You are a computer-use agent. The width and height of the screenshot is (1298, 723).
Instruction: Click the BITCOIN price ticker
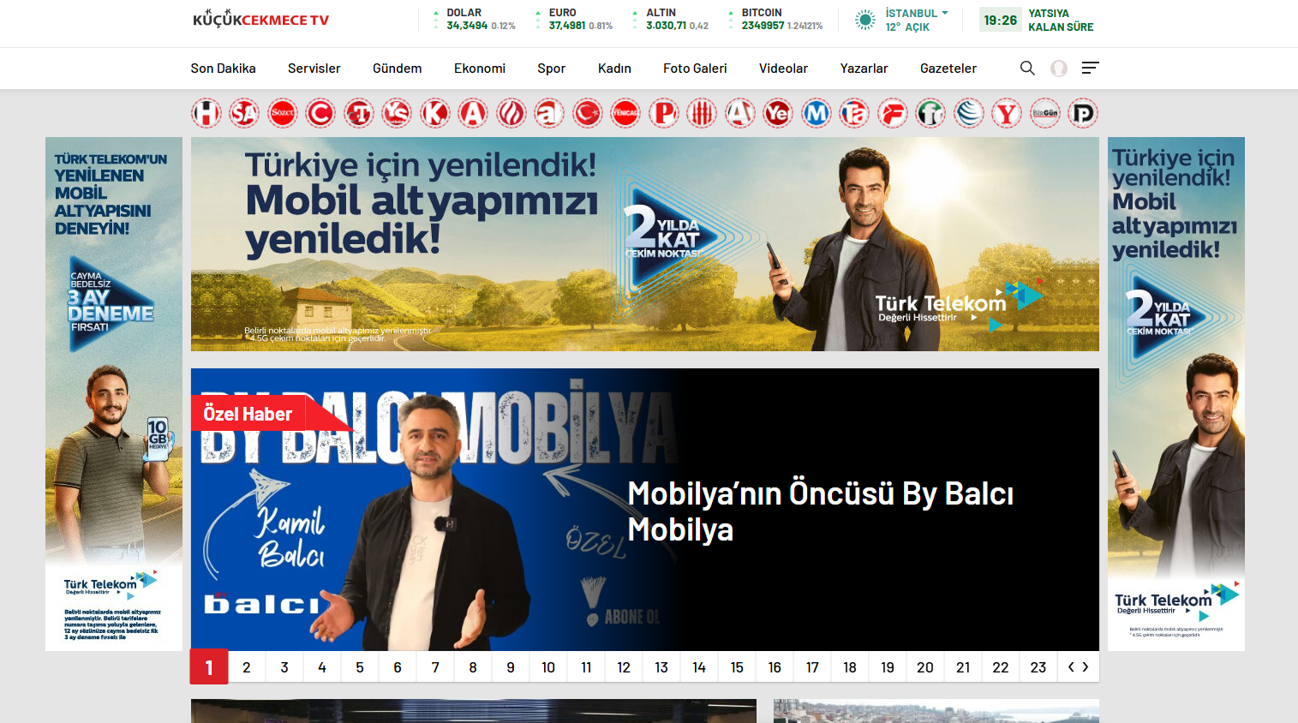click(x=775, y=20)
